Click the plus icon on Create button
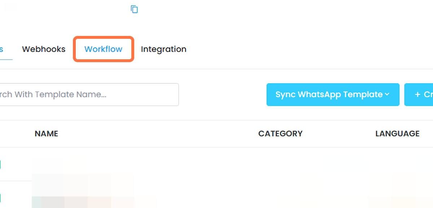This screenshot has width=433, height=208. 417,94
